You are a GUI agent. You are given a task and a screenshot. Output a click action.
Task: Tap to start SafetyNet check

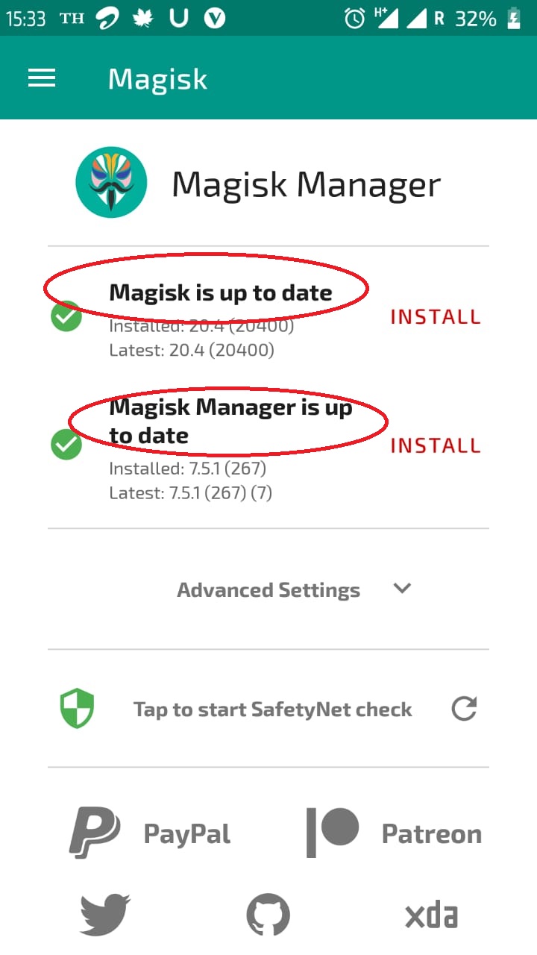pyautogui.click(x=273, y=709)
